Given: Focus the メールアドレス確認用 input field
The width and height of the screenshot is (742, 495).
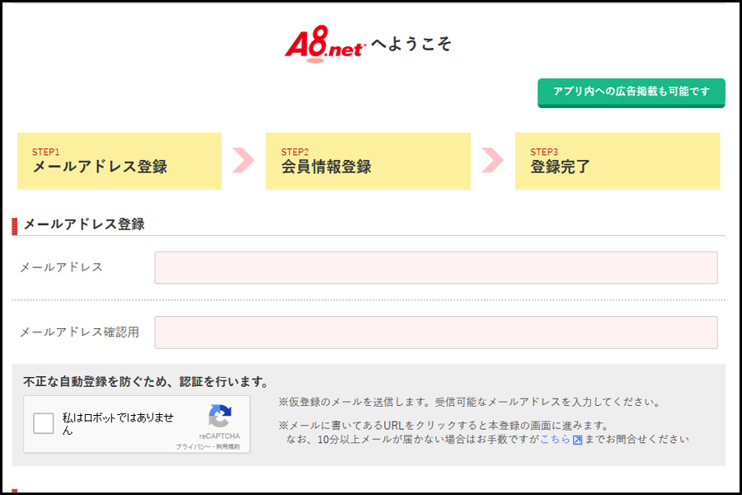Looking at the screenshot, I should pos(436,332).
